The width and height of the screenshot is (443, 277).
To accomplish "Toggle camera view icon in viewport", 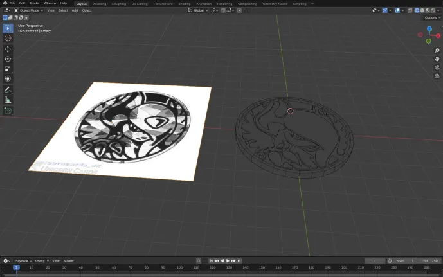I will click(437, 67).
